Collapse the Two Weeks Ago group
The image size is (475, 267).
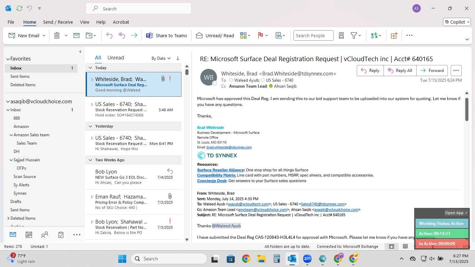[90, 160]
